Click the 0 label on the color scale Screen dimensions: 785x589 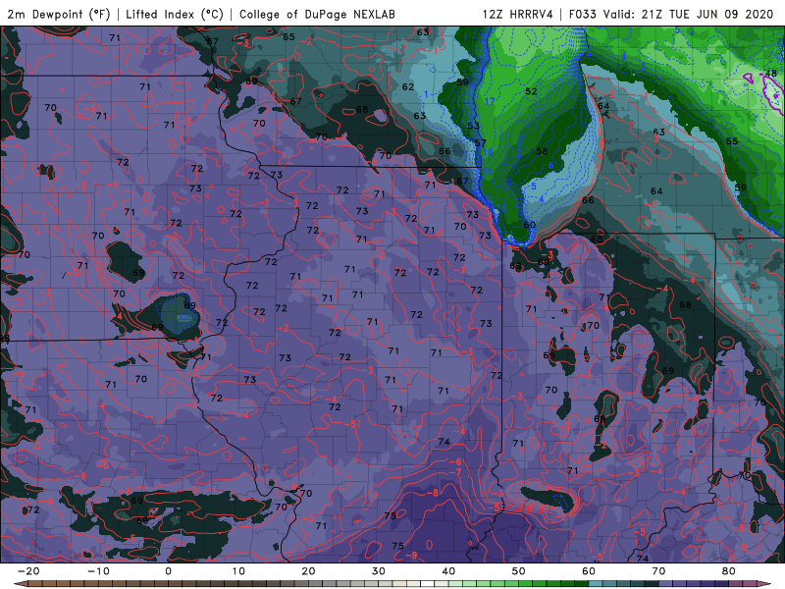tap(168, 571)
